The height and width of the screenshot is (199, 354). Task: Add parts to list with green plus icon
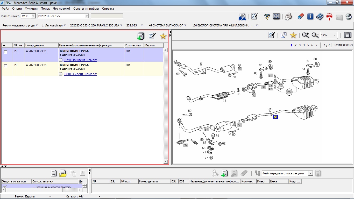pyautogui.click(x=140, y=36)
